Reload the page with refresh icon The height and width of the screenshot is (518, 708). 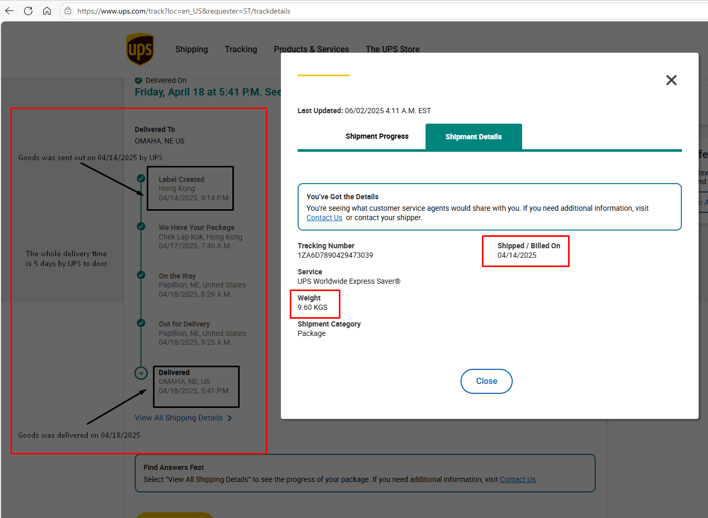[x=28, y=11]
